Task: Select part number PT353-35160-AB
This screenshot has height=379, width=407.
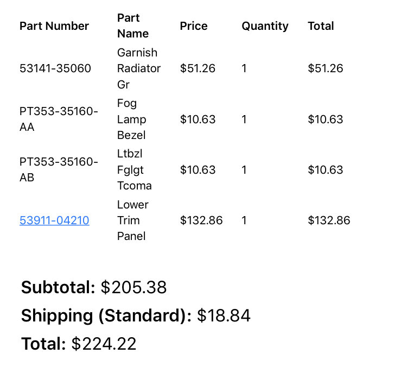Action: [x=59, y=169]
